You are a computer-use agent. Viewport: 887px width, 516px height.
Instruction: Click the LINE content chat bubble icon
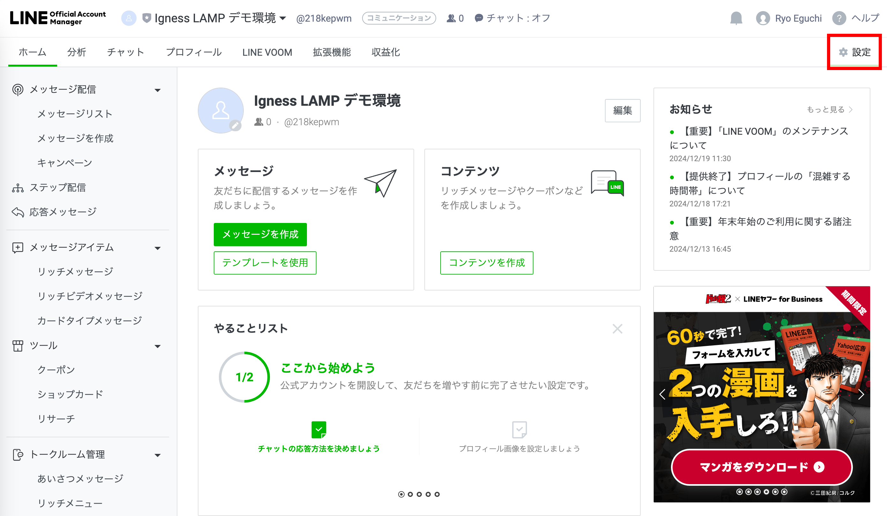point(607,183)
